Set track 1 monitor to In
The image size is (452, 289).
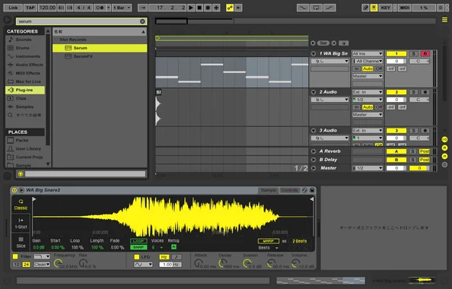point(357,68)
